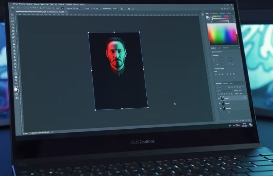Show hidden icons in Windows system tray
Viewport: 273px width, 176px height.
point(234,125)
